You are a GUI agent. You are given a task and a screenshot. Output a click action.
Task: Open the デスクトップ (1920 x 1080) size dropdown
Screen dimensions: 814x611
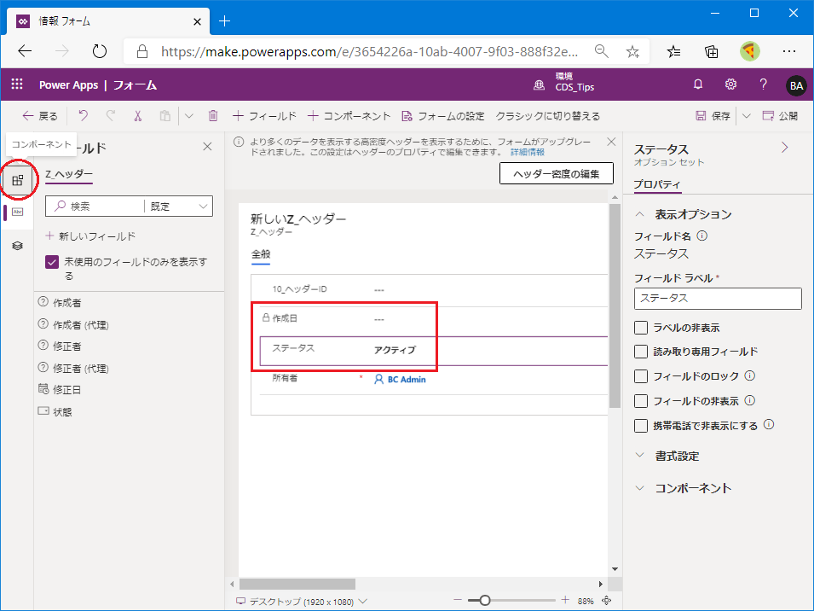click(302, 601)
